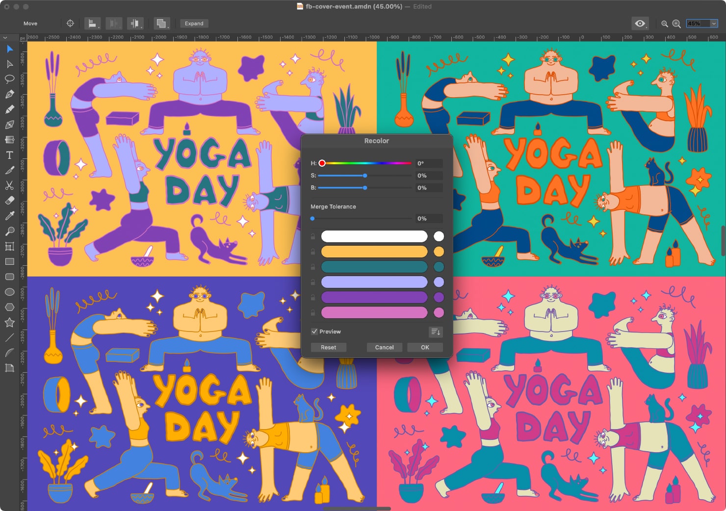Toggle snapping with the crosshair toolbar icon
This screenshot has width=726, height=511.
click(x=70, y=23)
